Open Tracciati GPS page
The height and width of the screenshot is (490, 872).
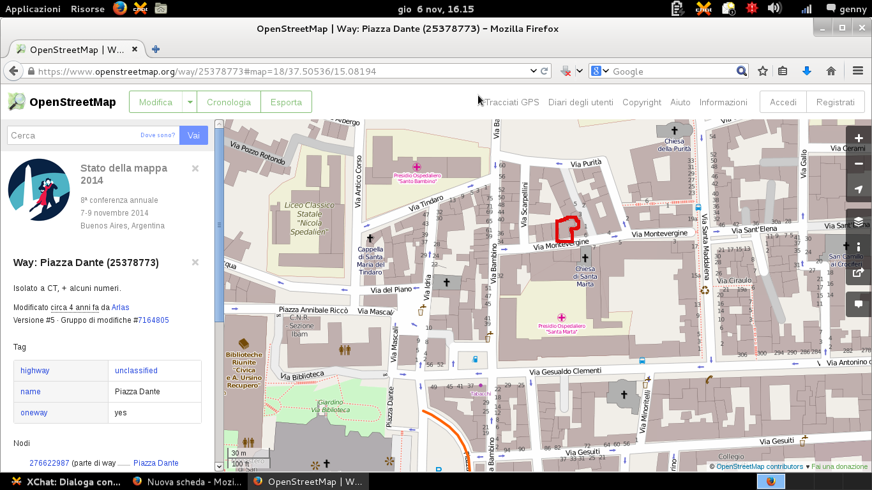coord(512,102)
